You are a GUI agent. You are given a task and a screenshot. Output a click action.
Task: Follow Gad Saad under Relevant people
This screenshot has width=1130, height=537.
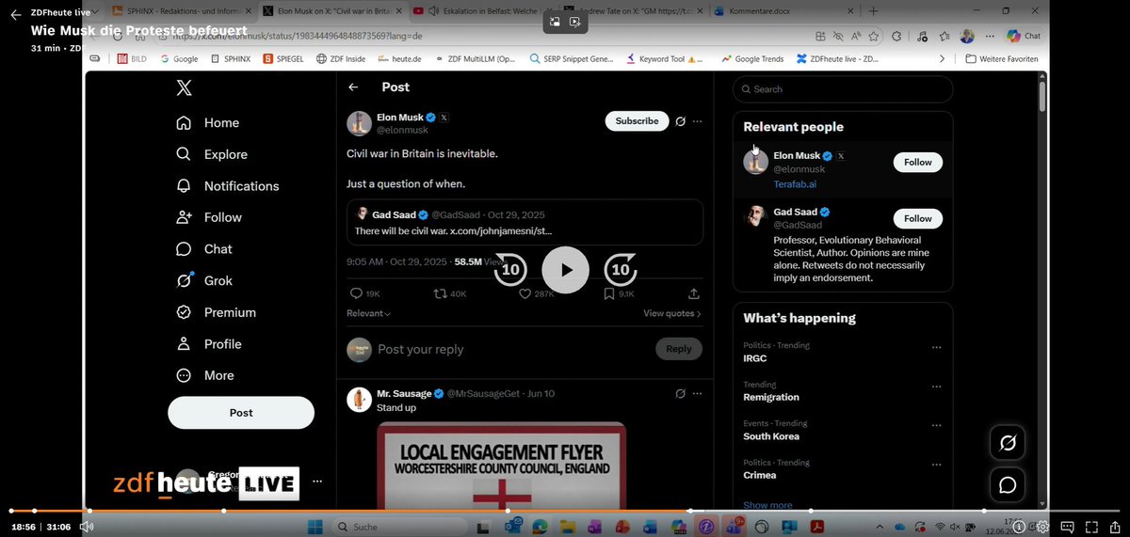pyautogui.click(x=917, y=218)
